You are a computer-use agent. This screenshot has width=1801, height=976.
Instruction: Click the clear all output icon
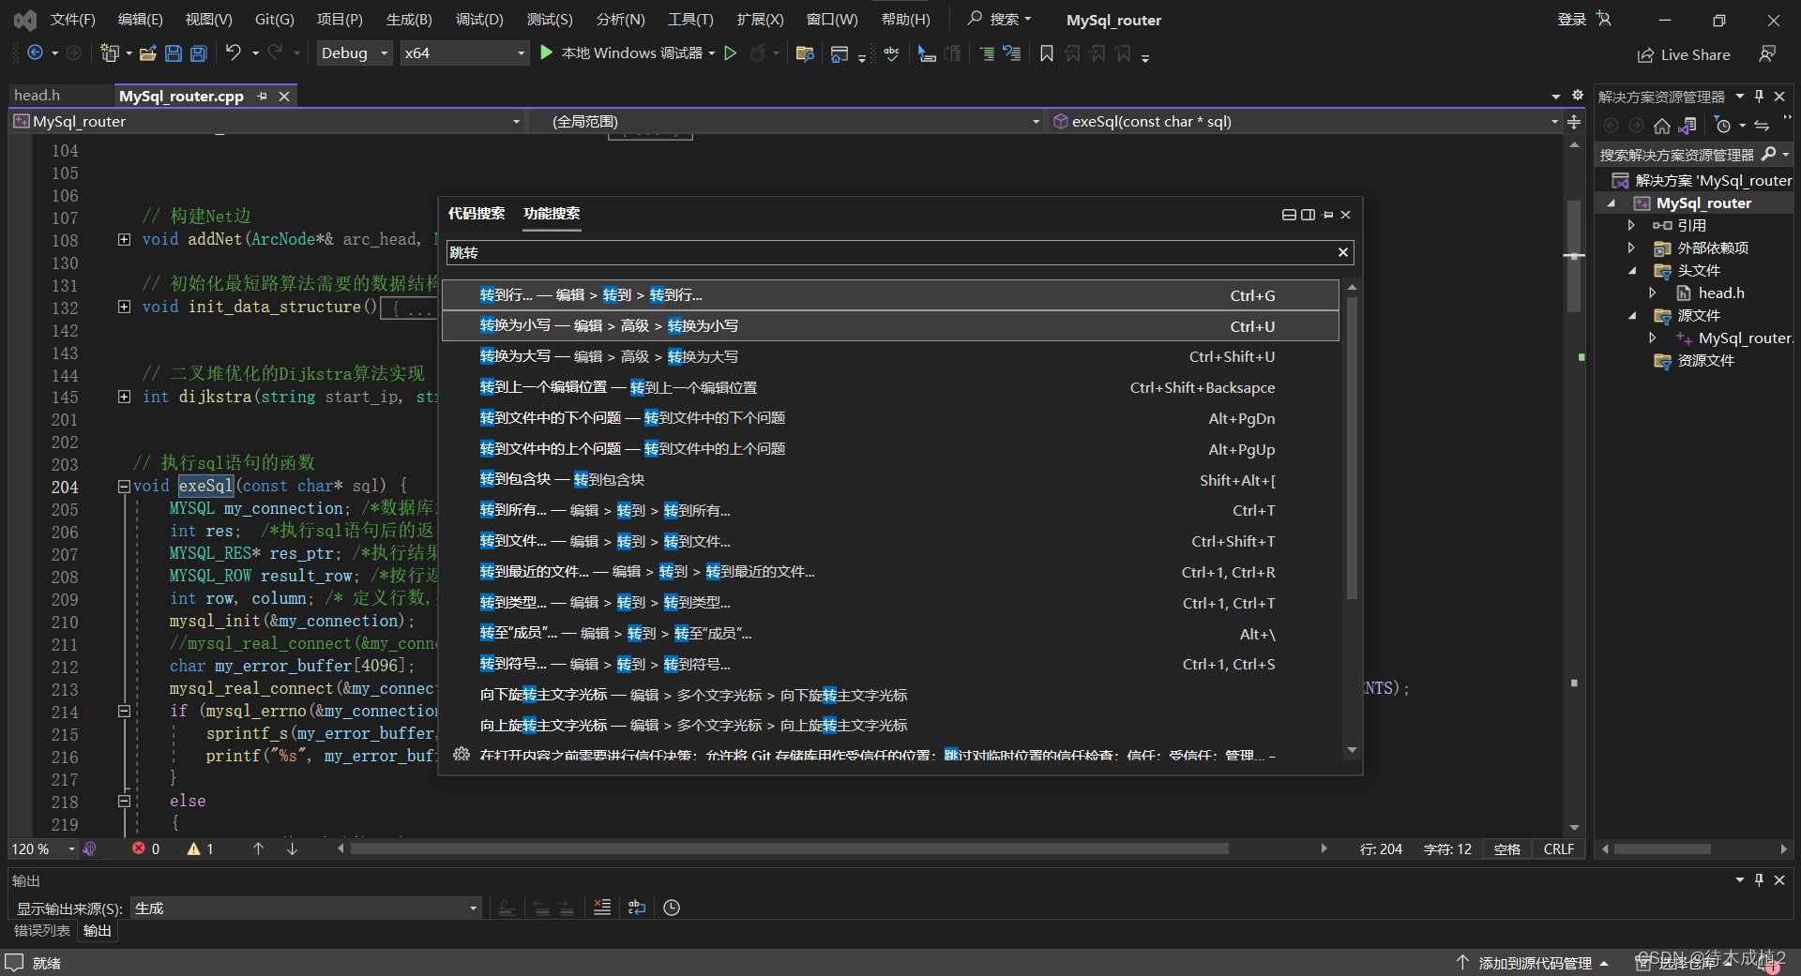(602, 908)
